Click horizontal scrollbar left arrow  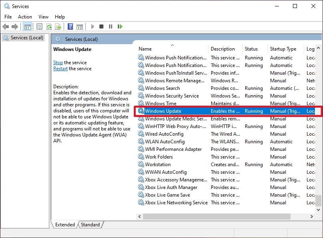(x=140, y=216)
